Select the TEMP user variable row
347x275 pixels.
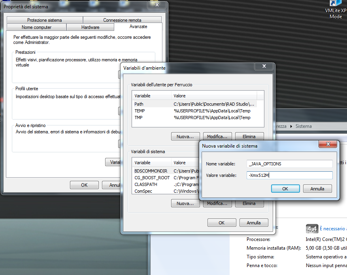coord(194,111)
